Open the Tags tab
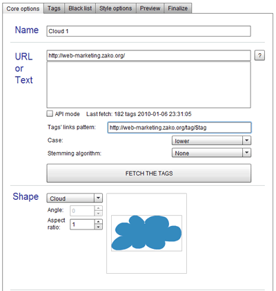276x291 pixels. tap(54, 8)
